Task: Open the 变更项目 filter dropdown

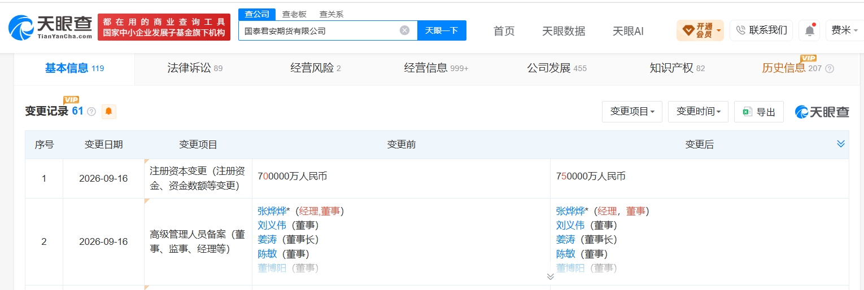Action: [x=632, y=112]
